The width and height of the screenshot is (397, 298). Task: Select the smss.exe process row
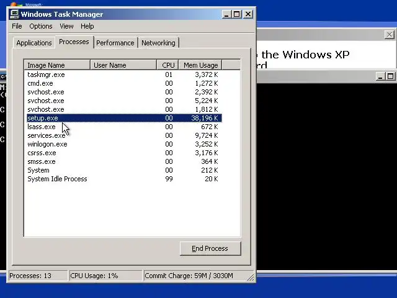124,161
